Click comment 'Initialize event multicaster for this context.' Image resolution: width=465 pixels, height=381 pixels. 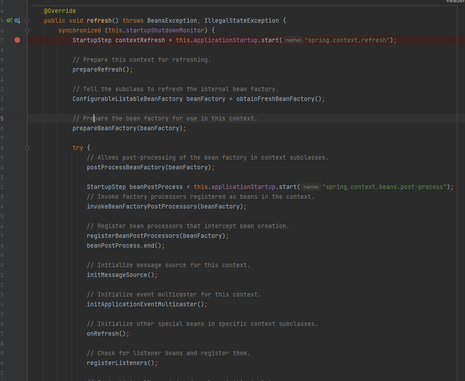pos(174,294)
